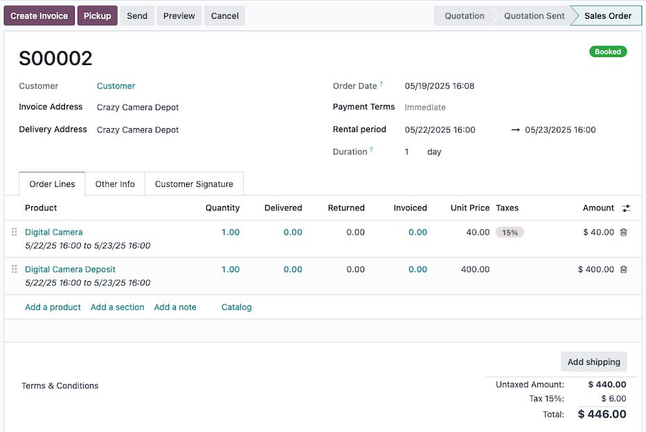The image size is (646, 432).
Task: Switch to the Other Info tab
Action: tap(115, 184)
